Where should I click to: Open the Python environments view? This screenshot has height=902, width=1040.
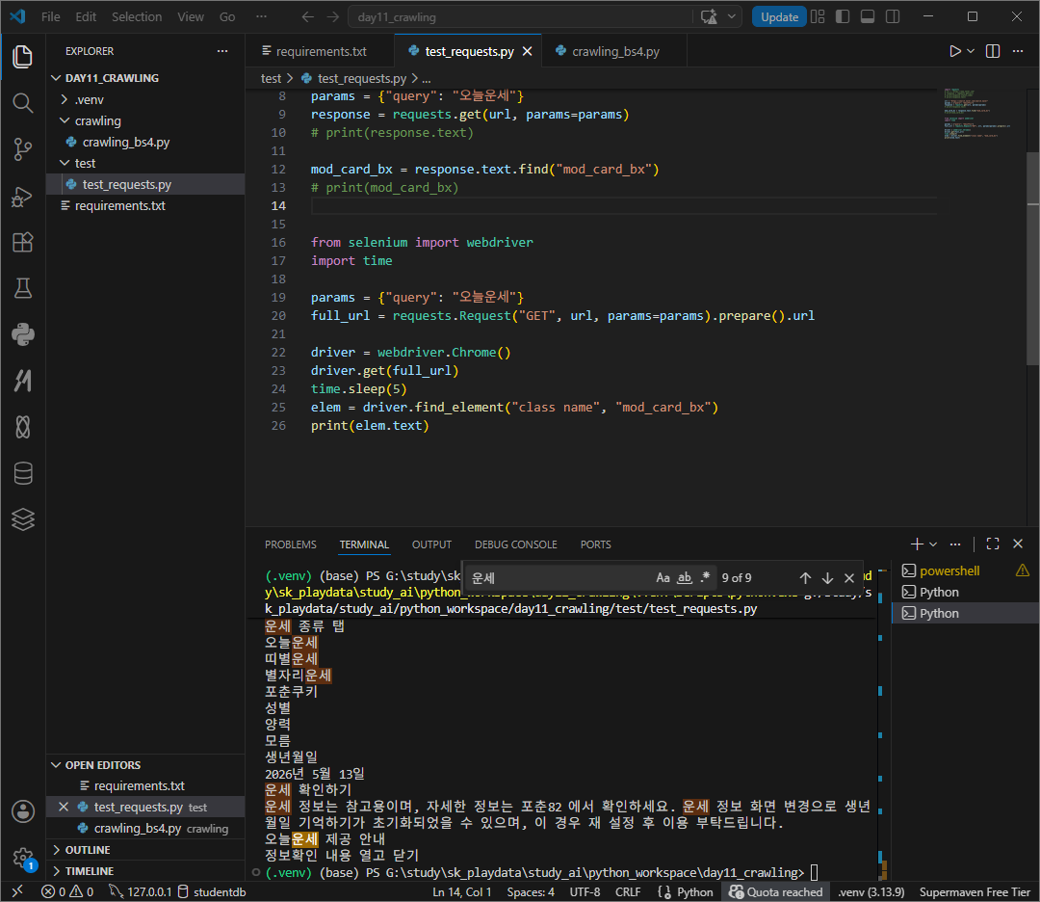22,334
